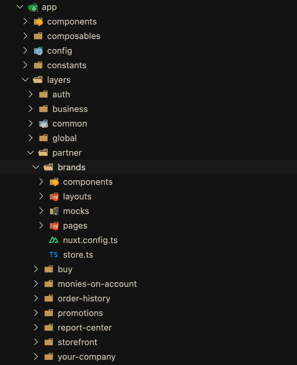Open the nuxt.config.ts file
This screenshot has height=365, width=297.
pyautogui.click(x=90, y=240)
